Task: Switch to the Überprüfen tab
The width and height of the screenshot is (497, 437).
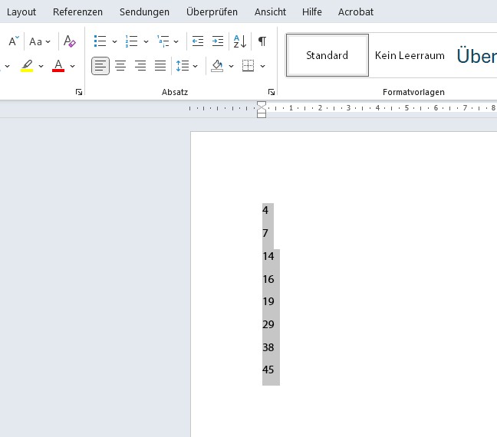Action: [x=212, y=11]
